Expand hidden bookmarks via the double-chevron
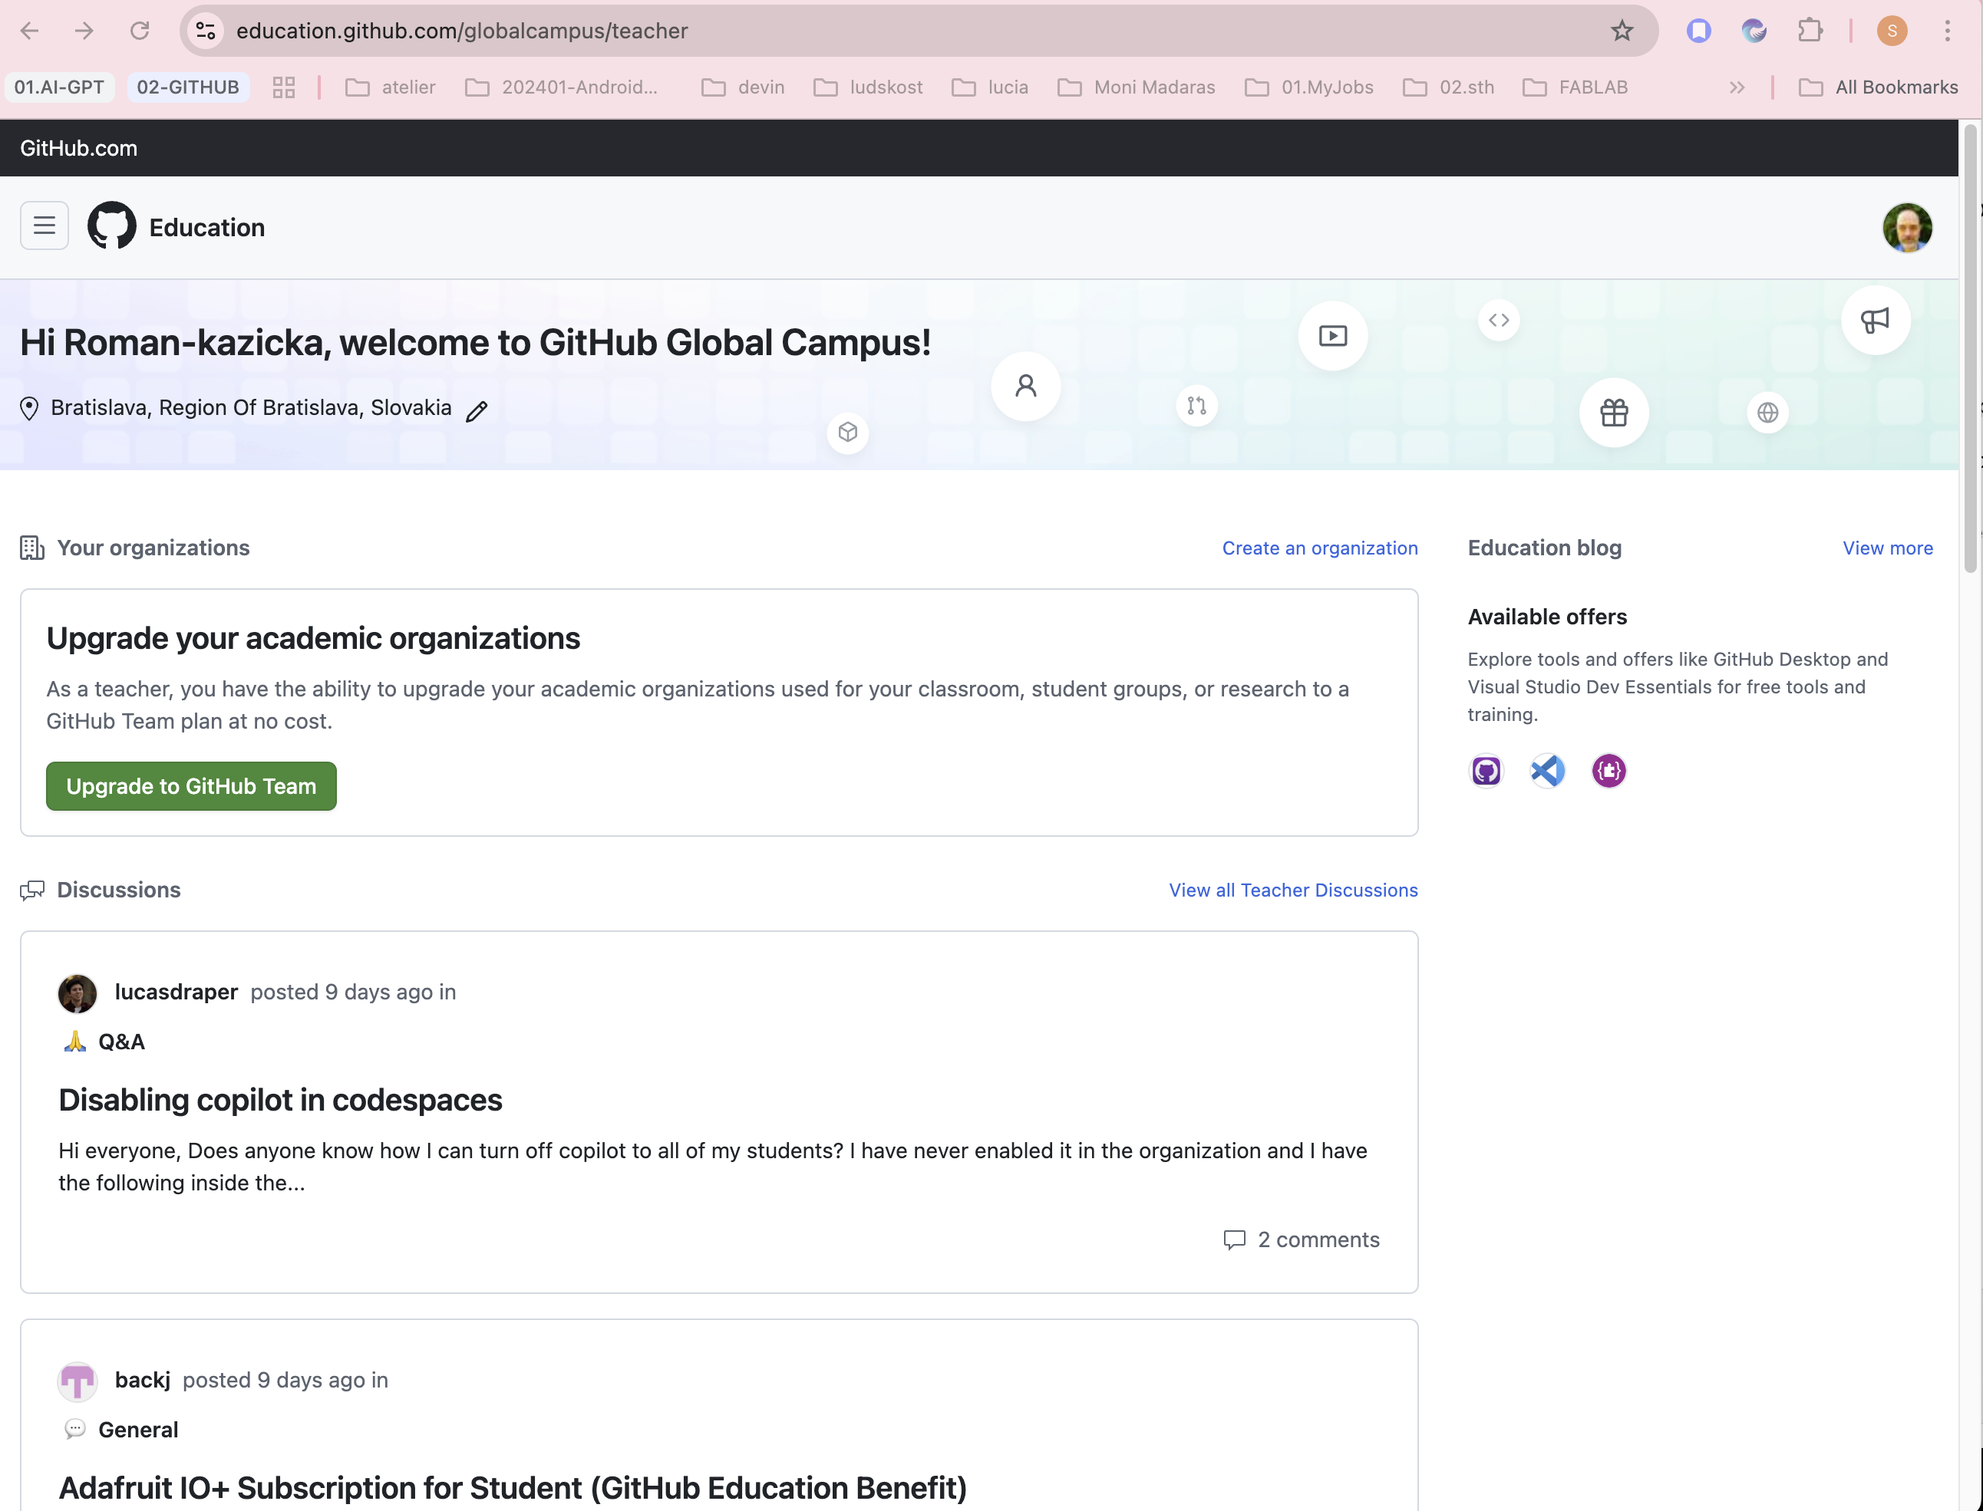Viewport: 1983px width, 1511px height. 1737,87
